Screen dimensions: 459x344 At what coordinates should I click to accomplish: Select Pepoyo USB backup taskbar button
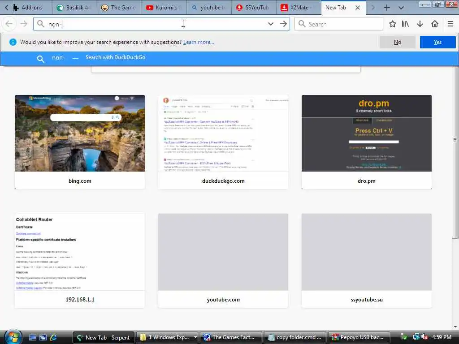pyautogui.click(x=359, y=338)
